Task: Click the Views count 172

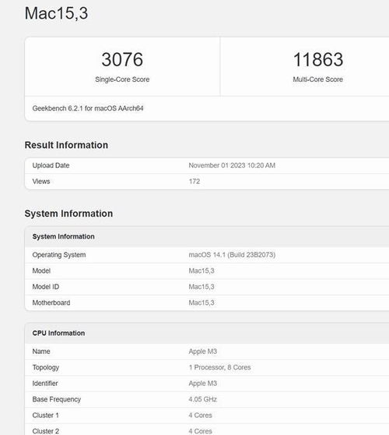Action: tap(194, 181)
